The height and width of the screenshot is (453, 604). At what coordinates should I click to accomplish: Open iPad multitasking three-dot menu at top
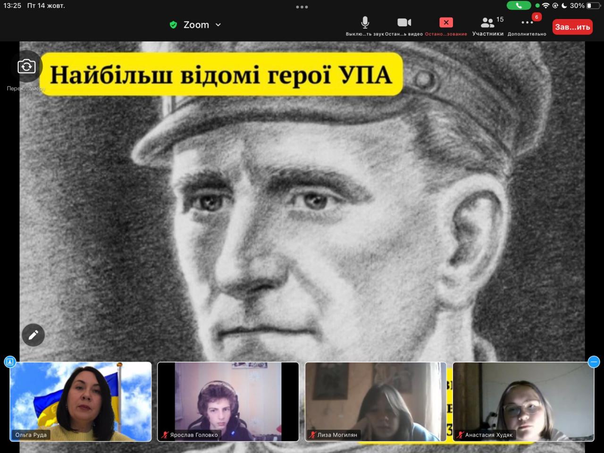click(302, 7)
